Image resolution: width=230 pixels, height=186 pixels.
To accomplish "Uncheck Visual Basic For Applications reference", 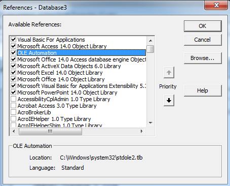I will 13,40.
